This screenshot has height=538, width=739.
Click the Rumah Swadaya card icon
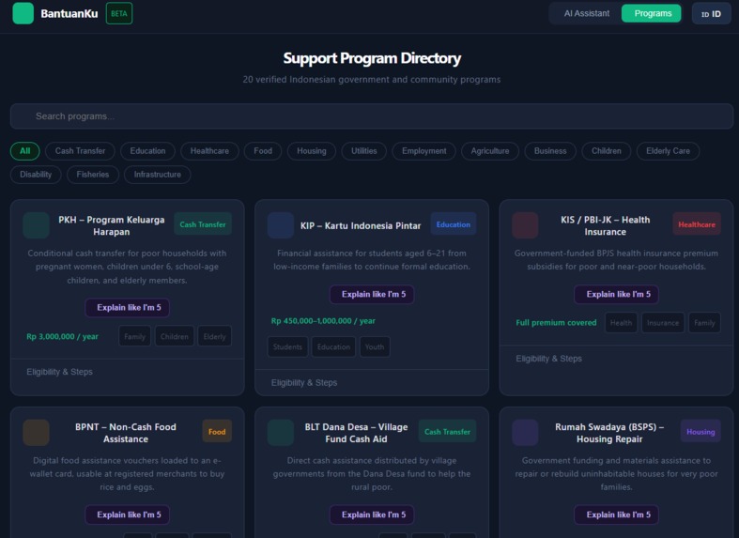click(525, 433)
